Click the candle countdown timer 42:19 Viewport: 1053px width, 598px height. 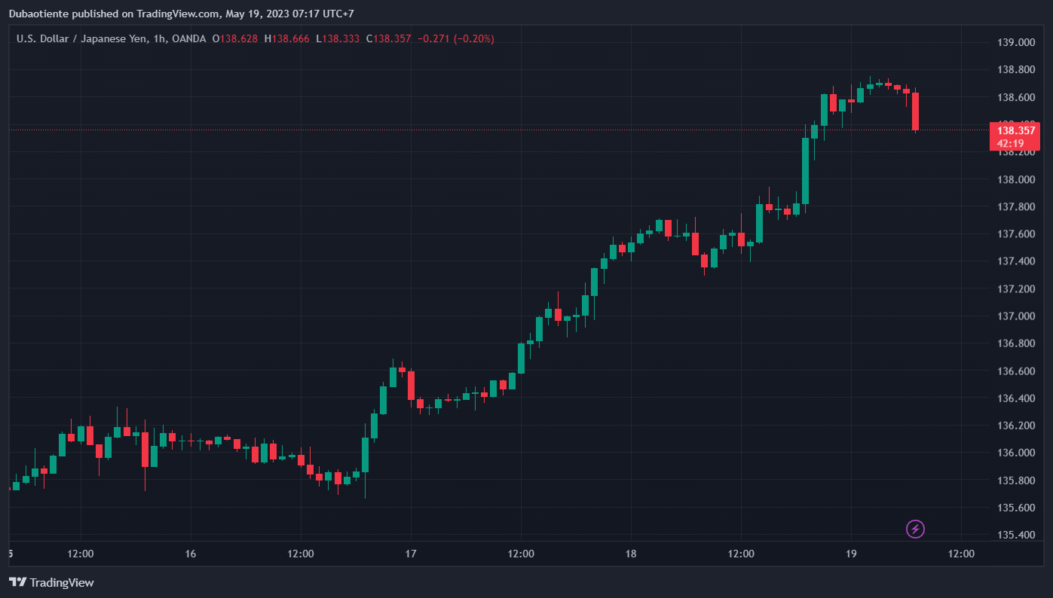pyautogui.click(x=1010, y=143)
